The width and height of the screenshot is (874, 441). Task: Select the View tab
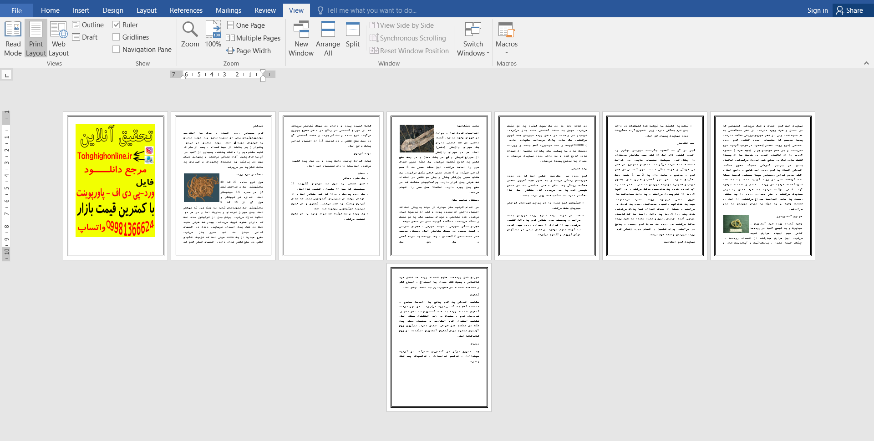(x=296, y=10)
